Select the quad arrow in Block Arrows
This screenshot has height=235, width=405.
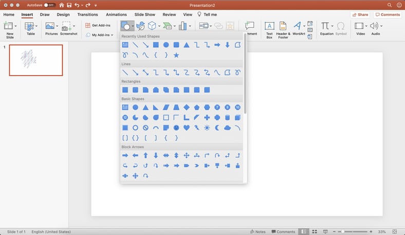point(187,155)
